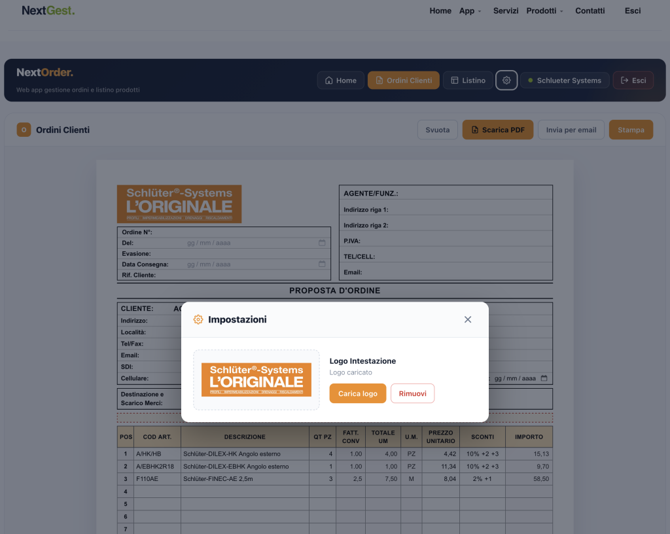Click cell F110AE in the table
The height and width of the screenshot is (534, 670).
pos(157,479)
